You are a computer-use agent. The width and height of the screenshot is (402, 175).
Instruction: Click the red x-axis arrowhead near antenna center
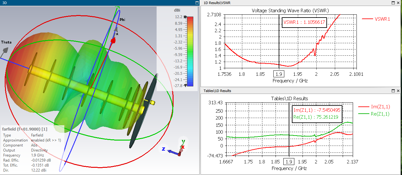click(114, 40)
